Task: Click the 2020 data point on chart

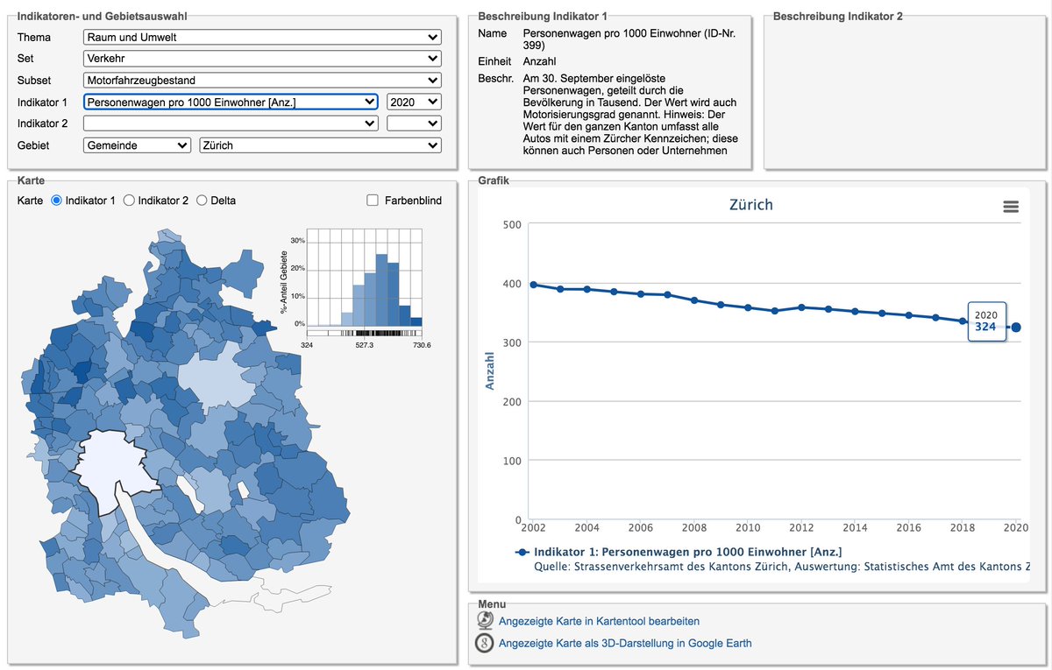Action: tap(1017, 328)
